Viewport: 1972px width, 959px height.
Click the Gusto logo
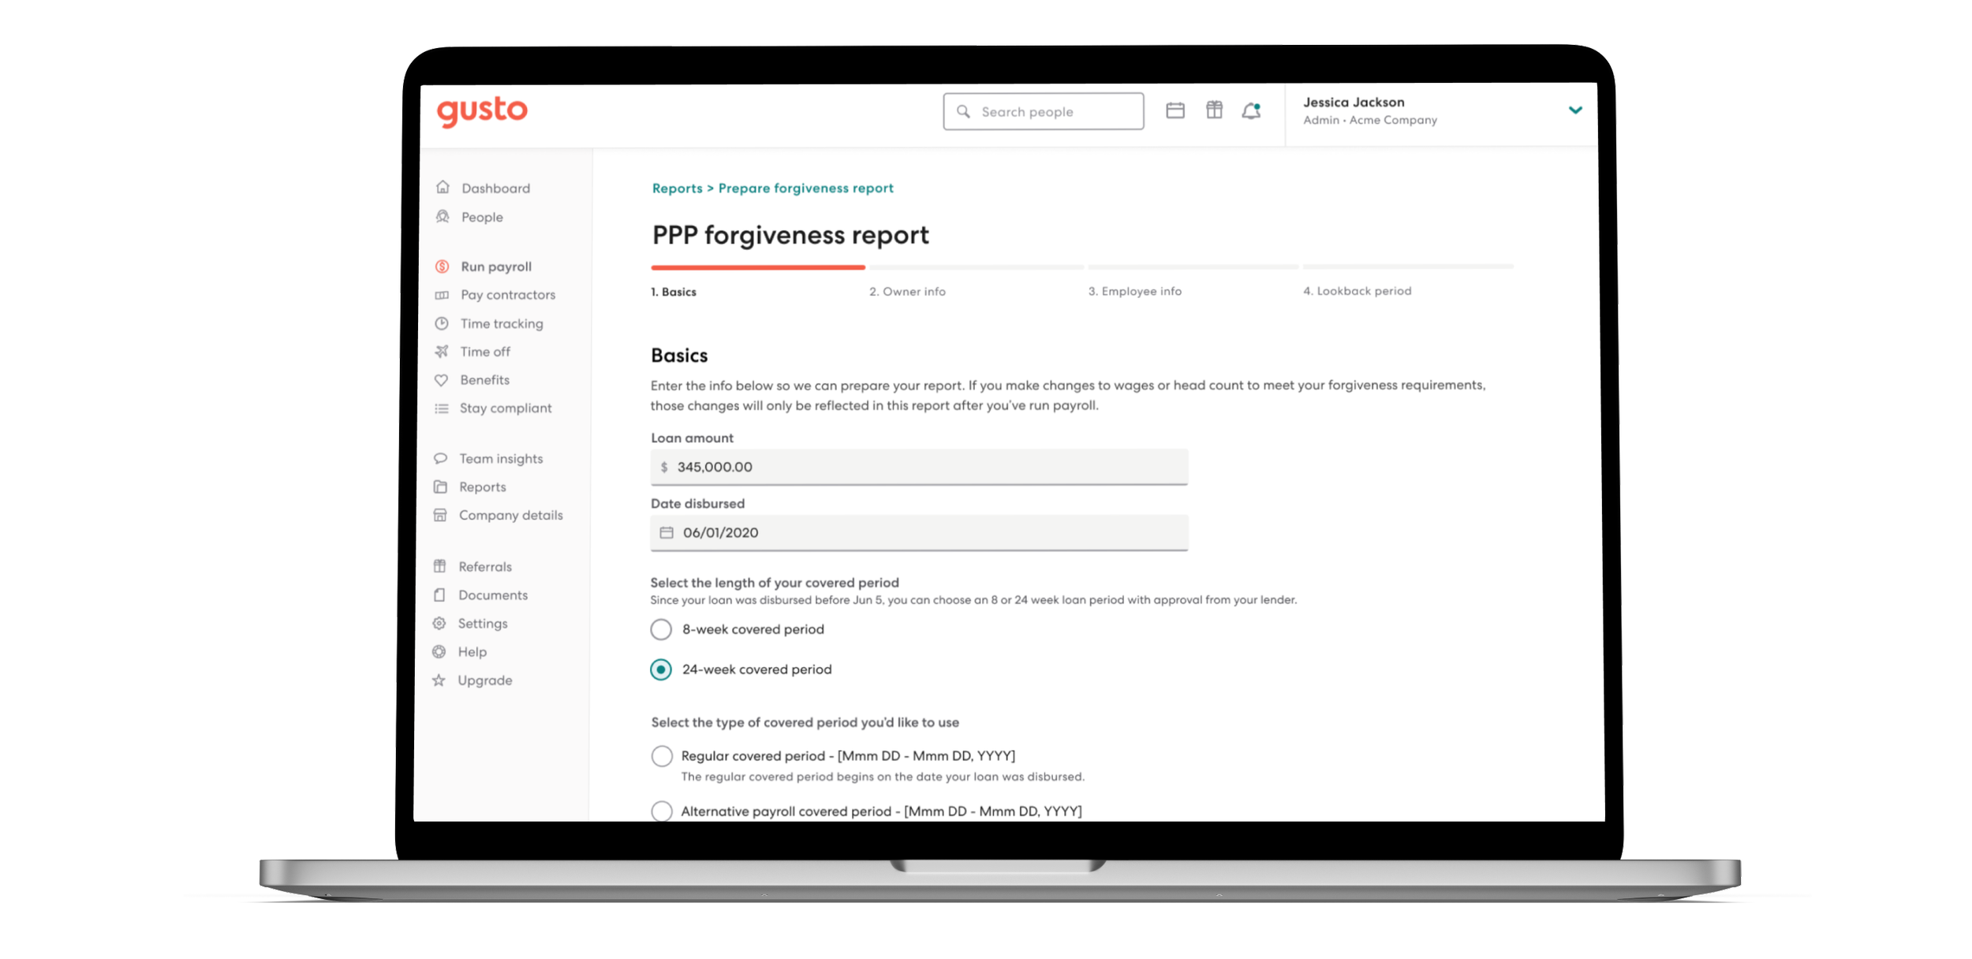tap(482, 111)
